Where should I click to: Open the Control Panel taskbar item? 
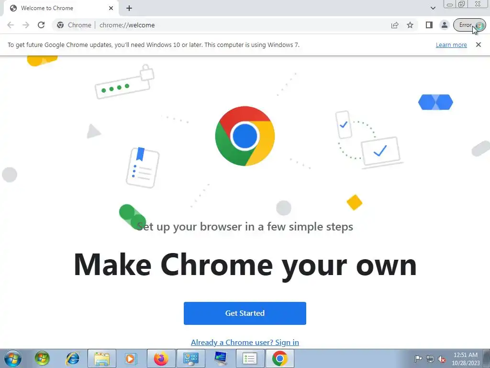tap(190, 358)
